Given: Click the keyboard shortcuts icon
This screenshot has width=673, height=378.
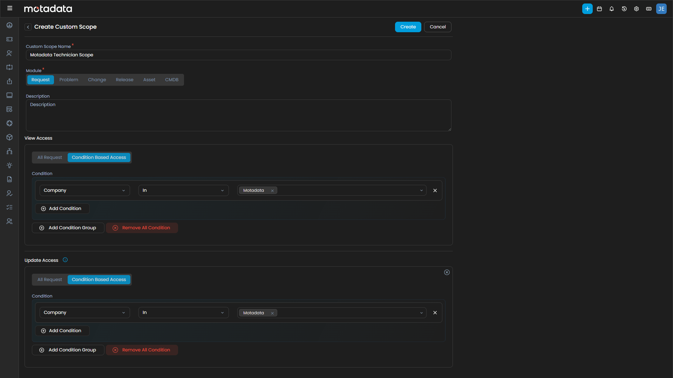Looking at the screenshot, I should pyautogui.click(x=649, y=9).
